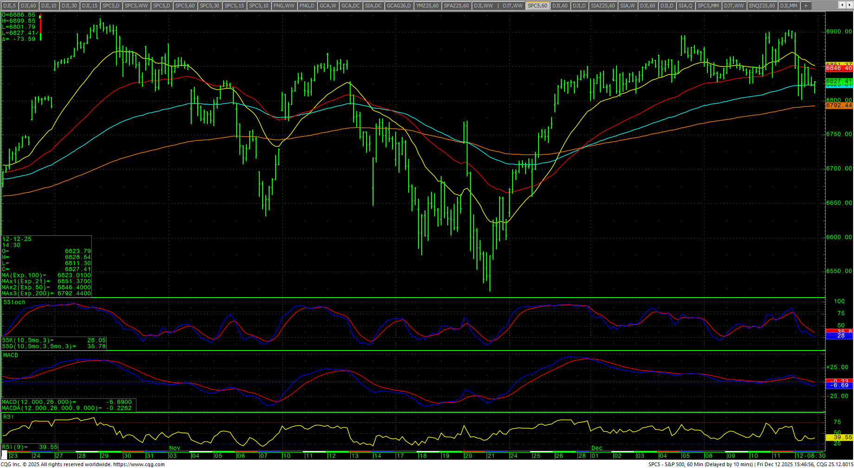Viewport: 854px width, 468px height.
Task: Select the yellow 39.55 RSI value marker
Action: [x=839, y=437]
